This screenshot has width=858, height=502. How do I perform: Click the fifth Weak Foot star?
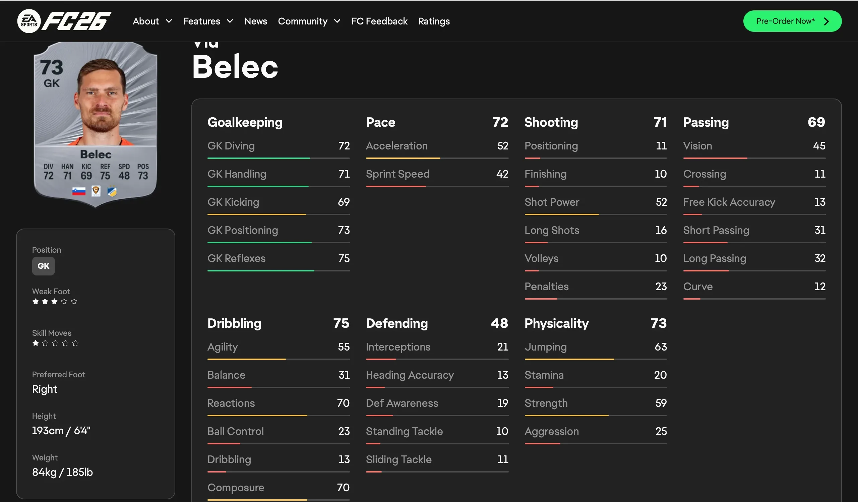74,302
